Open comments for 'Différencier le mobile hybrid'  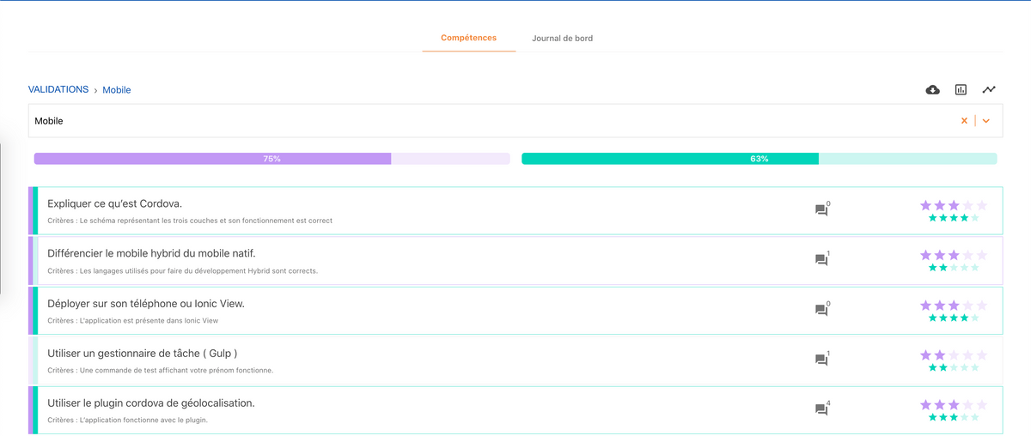click(x=821, y=259)
